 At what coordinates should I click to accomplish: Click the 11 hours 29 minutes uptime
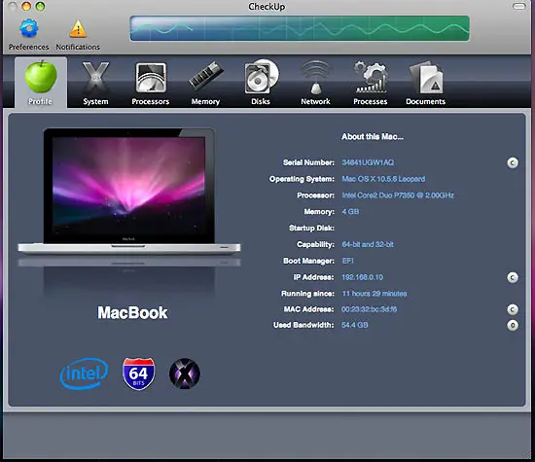coord(374,294)
